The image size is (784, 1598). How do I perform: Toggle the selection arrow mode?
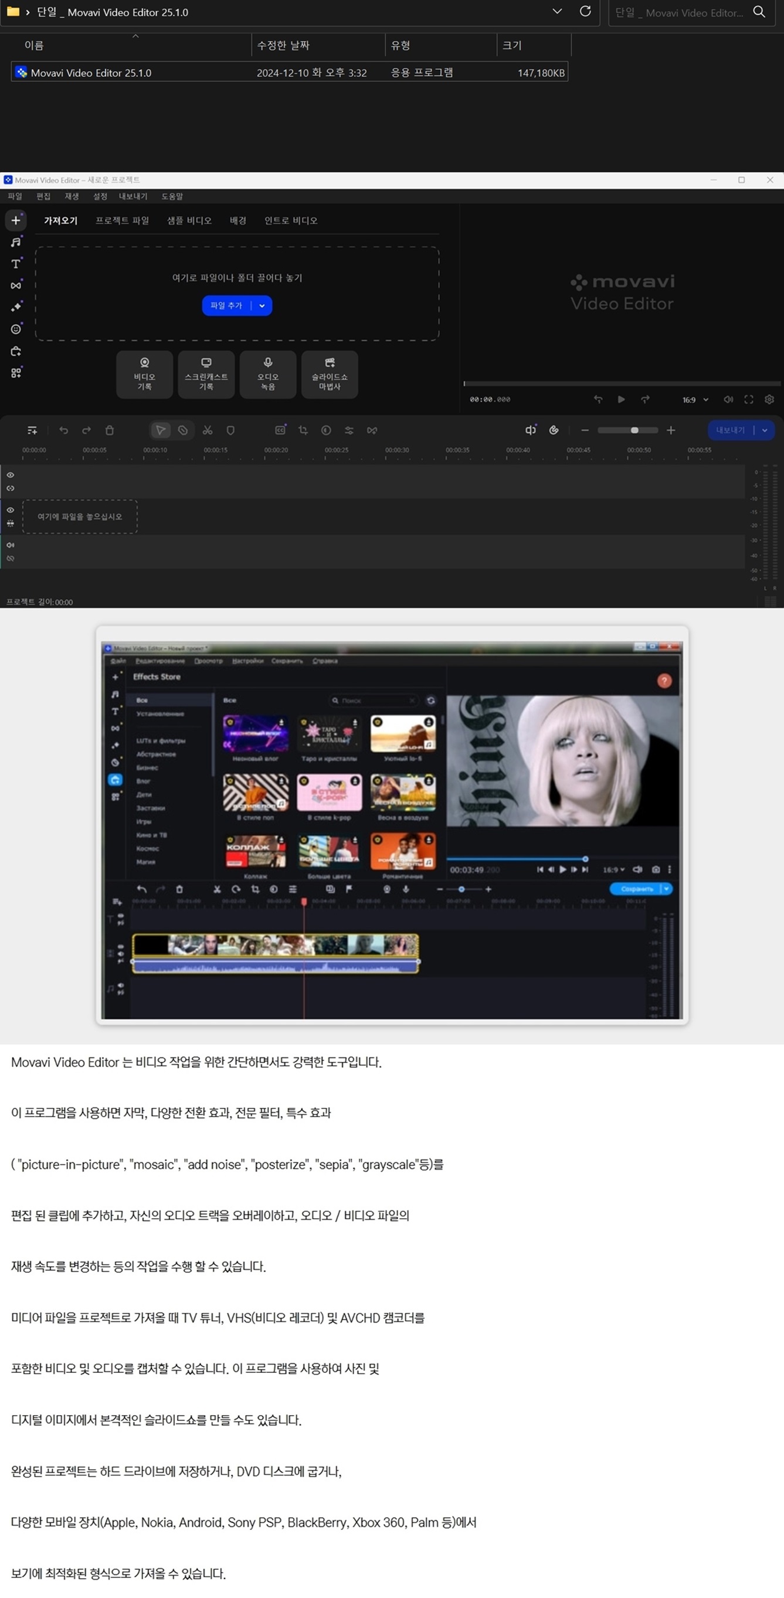point(161,430)
